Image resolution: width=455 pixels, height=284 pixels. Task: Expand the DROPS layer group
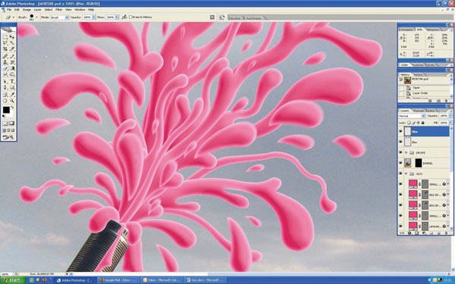point(406,152)
